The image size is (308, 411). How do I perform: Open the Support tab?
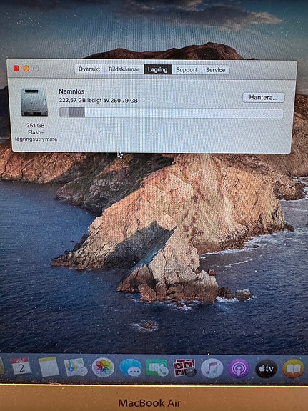187,70
